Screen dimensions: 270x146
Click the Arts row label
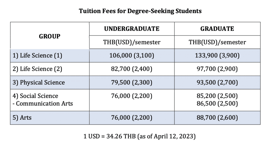[22, 117]
